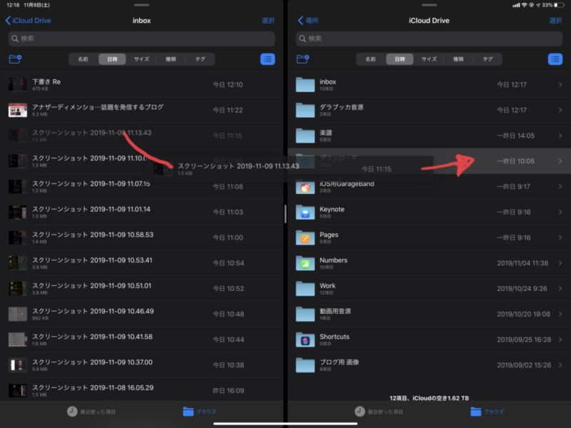Go back to 場所 locations list
Screen dimensions: 571x428
coord(308,21)
